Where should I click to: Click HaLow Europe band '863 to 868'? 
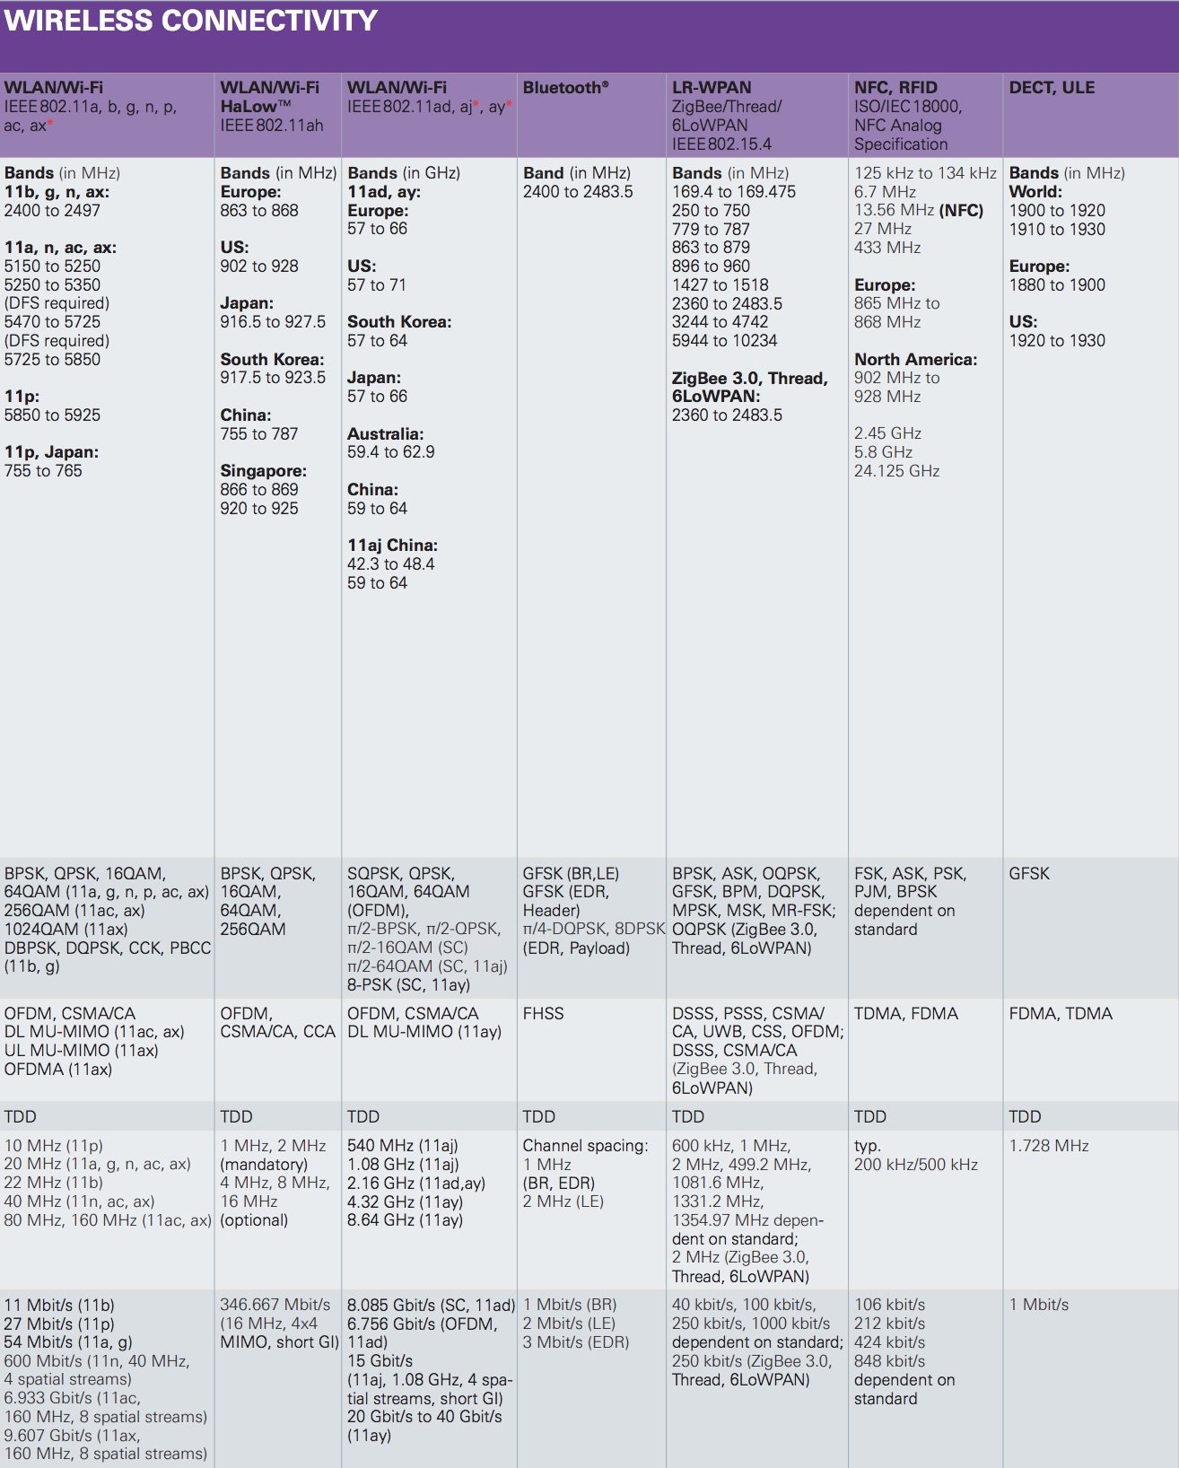259,211
